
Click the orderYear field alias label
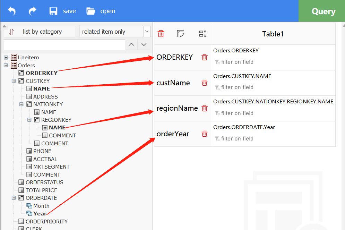coord(173,134)
